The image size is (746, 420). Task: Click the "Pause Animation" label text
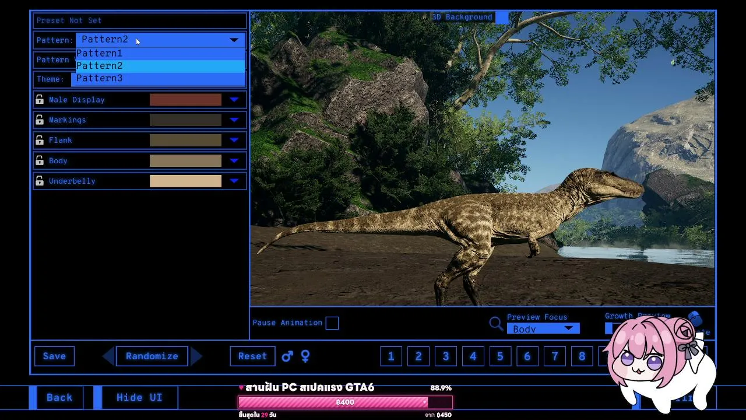(287, 323)
